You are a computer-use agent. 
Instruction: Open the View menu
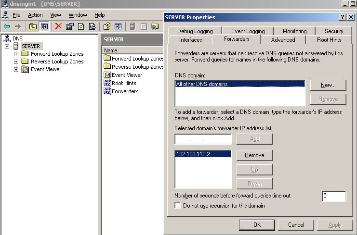(x=55, y=15)
